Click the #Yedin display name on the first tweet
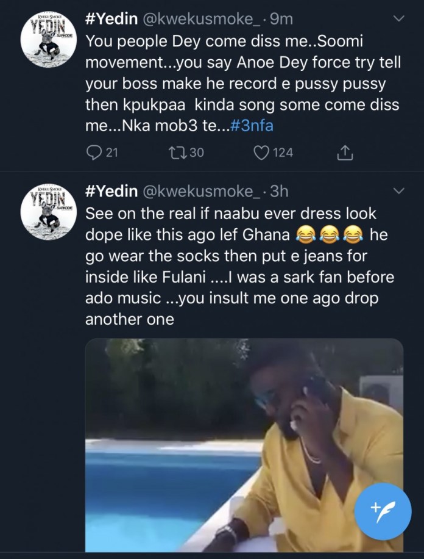The width and height of the screenshot is (424, 559). (110, 20)
